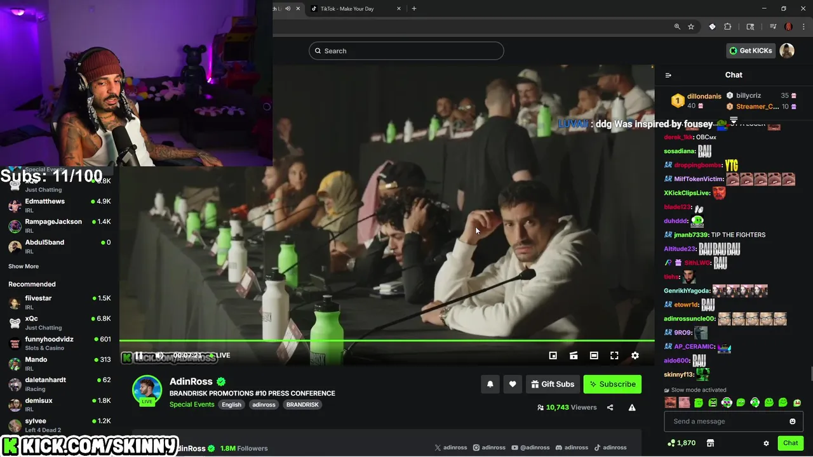Seek on the green stream progress bar

tap(387, 341)
